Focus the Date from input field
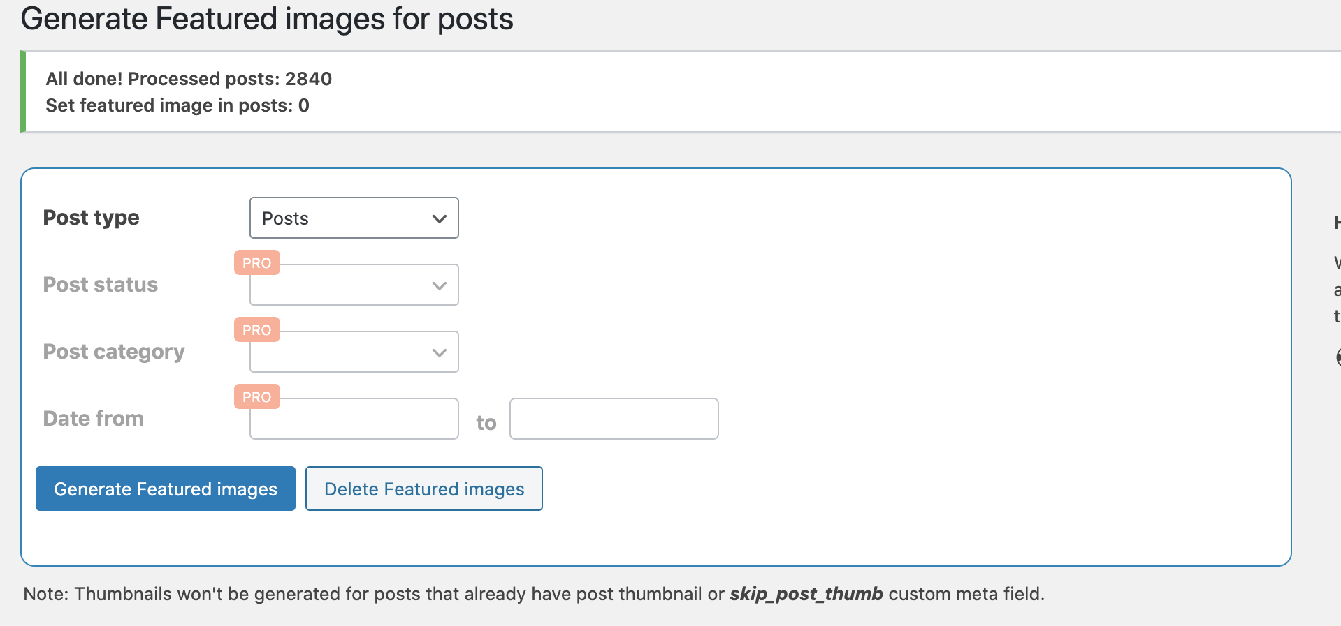This screenshot has height=626, width=1341. point(354,419)
